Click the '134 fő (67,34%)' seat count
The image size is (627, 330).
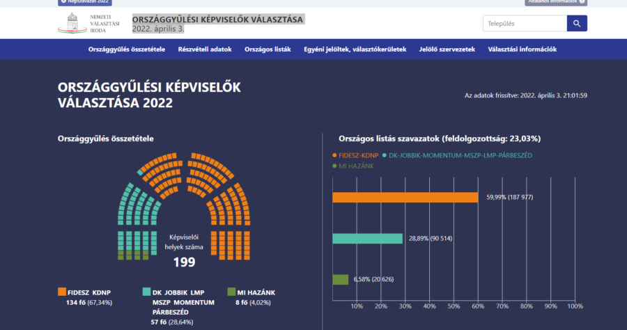tap(89, 302)
